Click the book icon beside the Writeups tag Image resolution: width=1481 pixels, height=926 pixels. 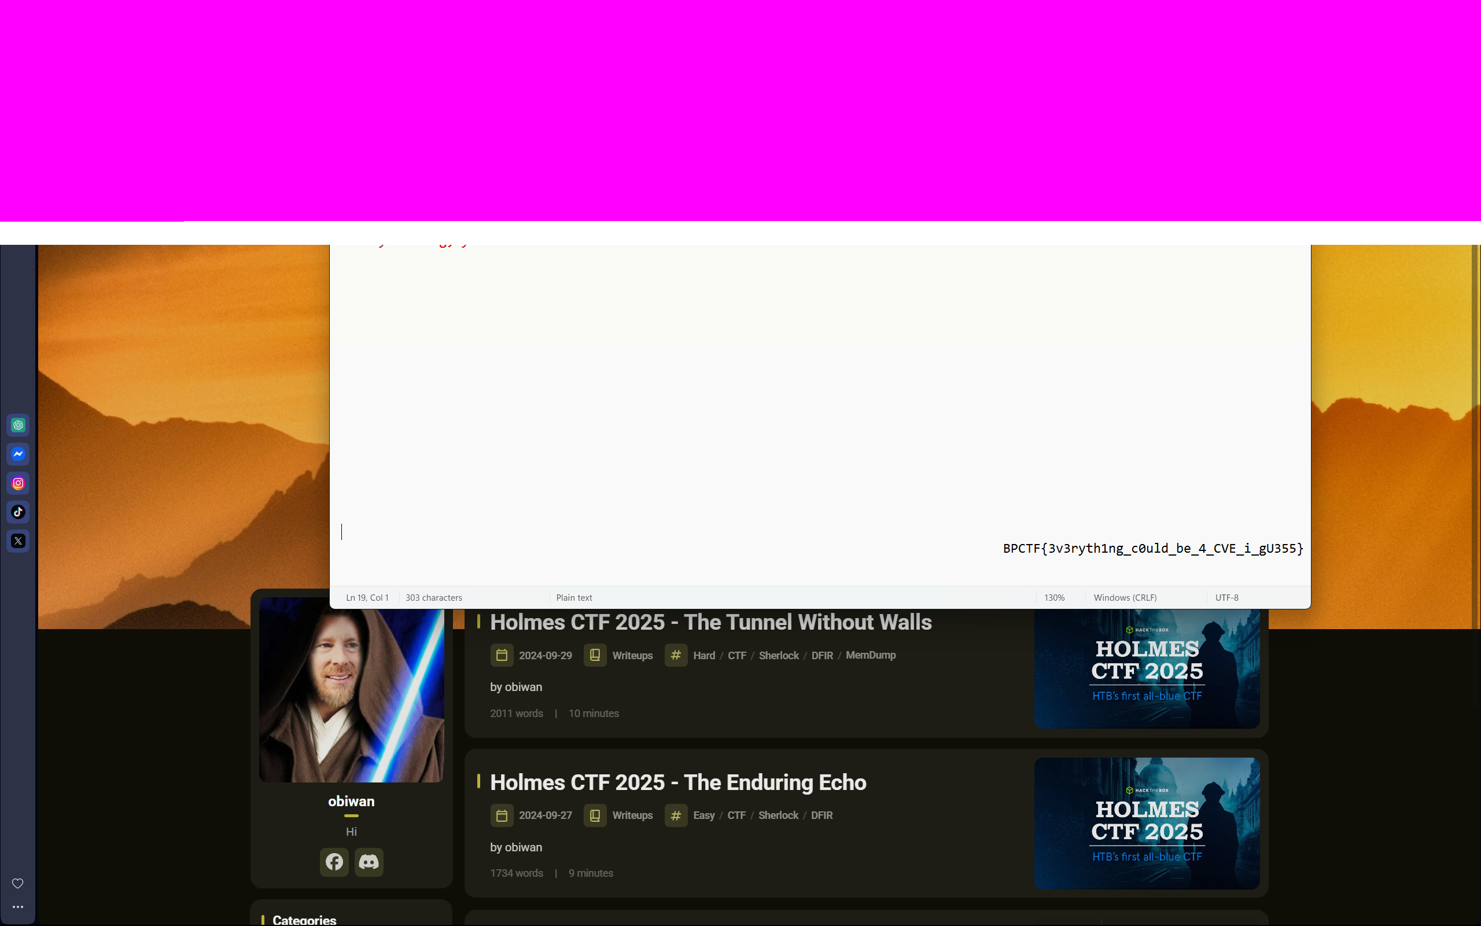coord(594,655)
